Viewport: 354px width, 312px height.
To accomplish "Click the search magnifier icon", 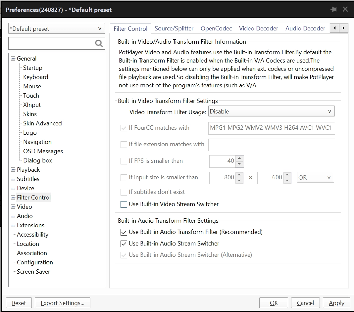I will (x=99, y=43).
